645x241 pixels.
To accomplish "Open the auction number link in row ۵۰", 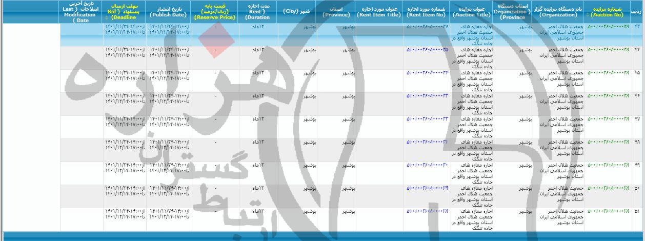I will coord(608,188).
